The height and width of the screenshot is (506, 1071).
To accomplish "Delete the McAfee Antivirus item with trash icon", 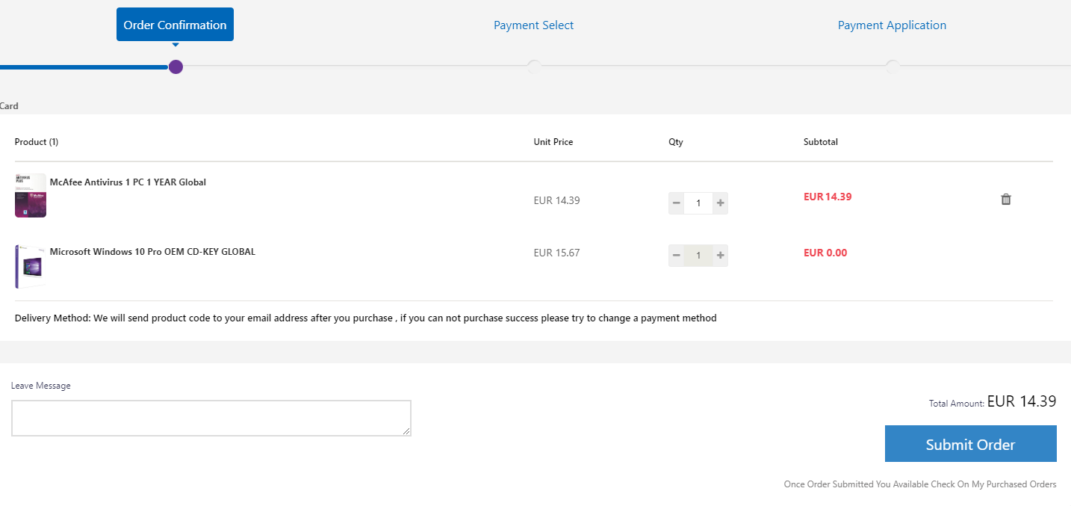I will (1006, 200).
